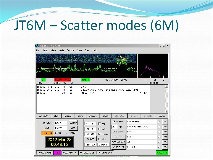Click the Auto is Off button
213x160 pixels.
(118, 147)
